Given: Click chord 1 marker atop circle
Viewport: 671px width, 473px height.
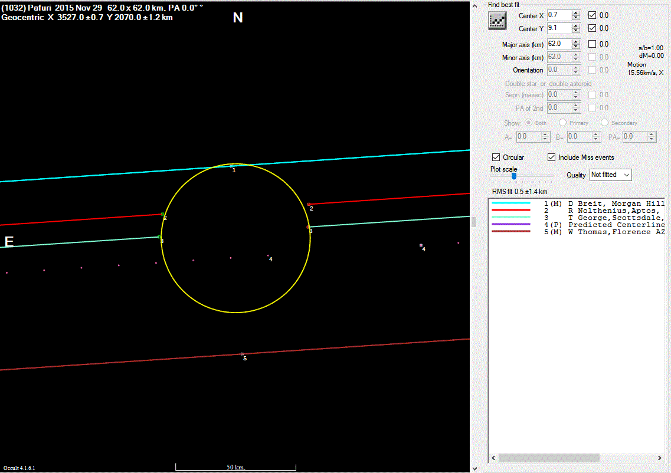Looking at the screenshot, I should (231, 166).
